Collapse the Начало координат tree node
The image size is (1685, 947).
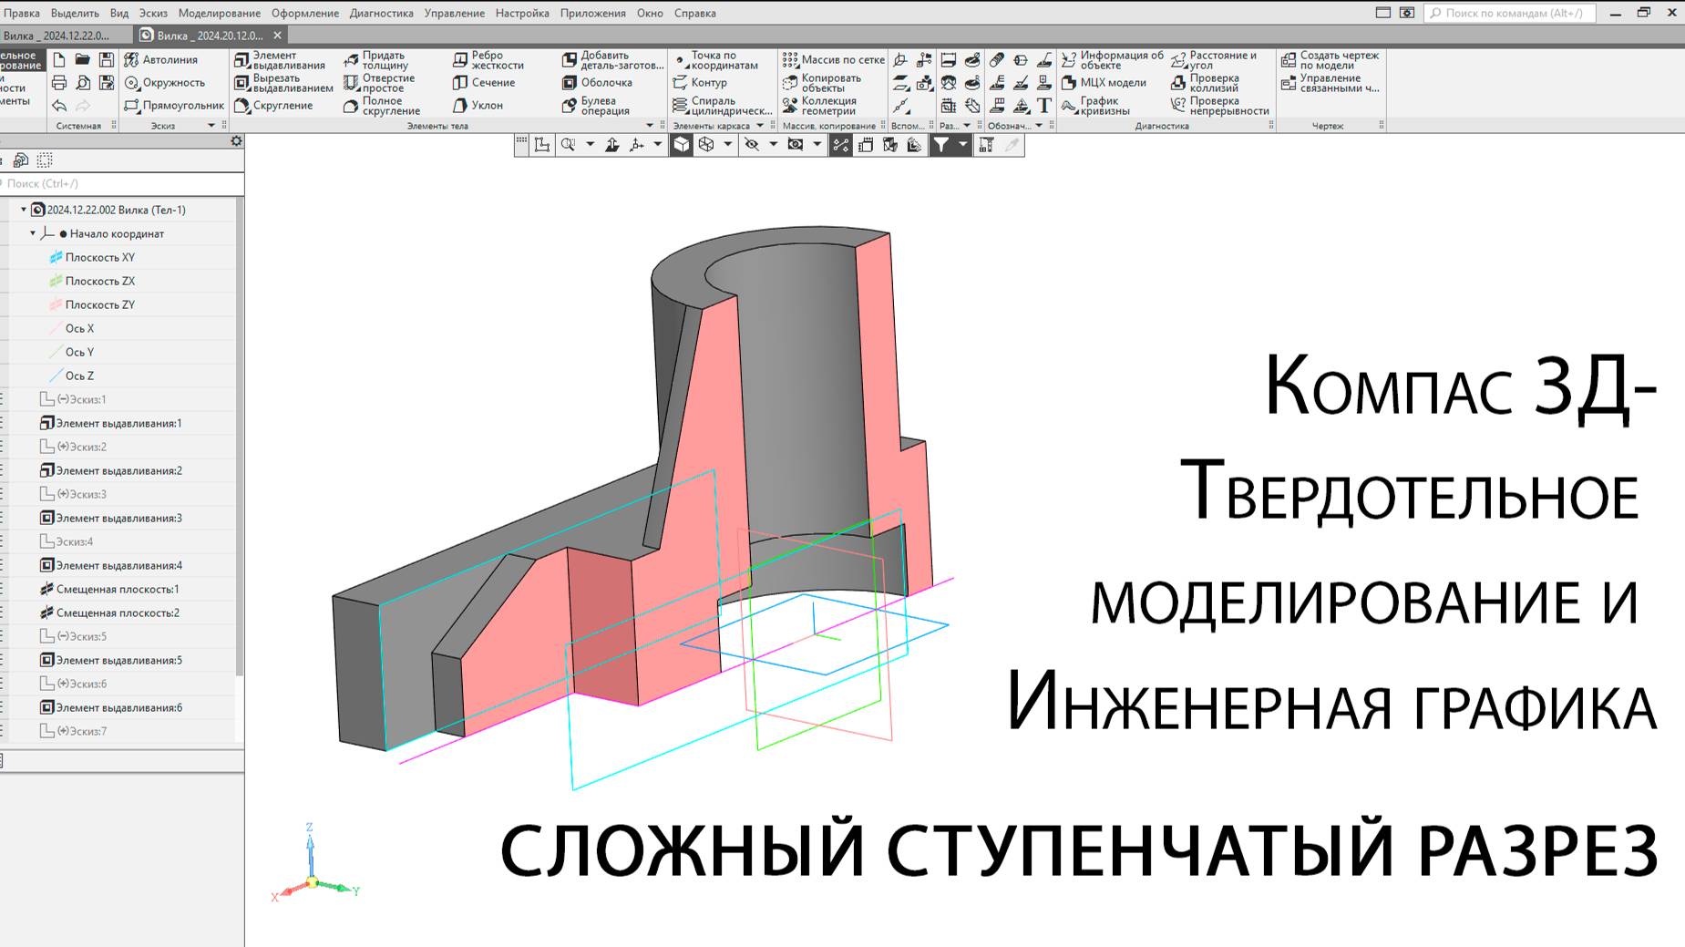33,233
